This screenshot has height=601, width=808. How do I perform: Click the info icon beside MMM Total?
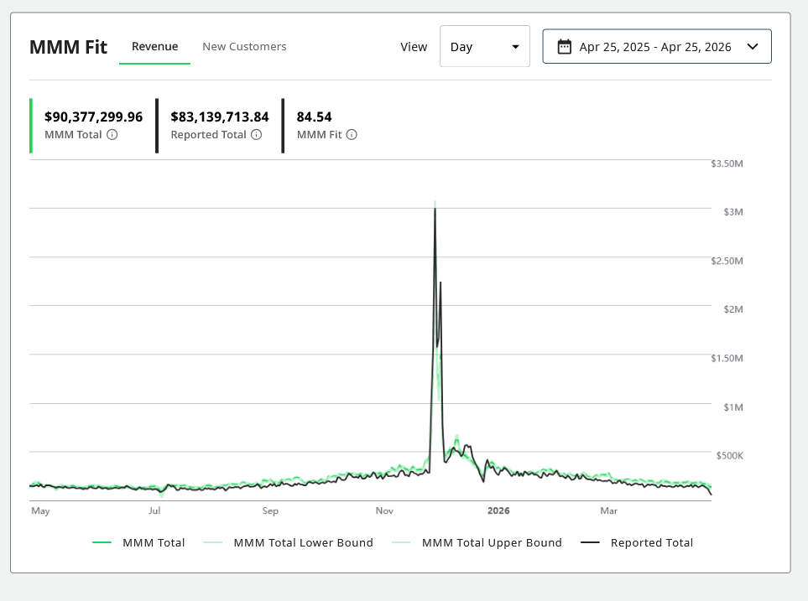pyautogui.click(x=112, y=135)
